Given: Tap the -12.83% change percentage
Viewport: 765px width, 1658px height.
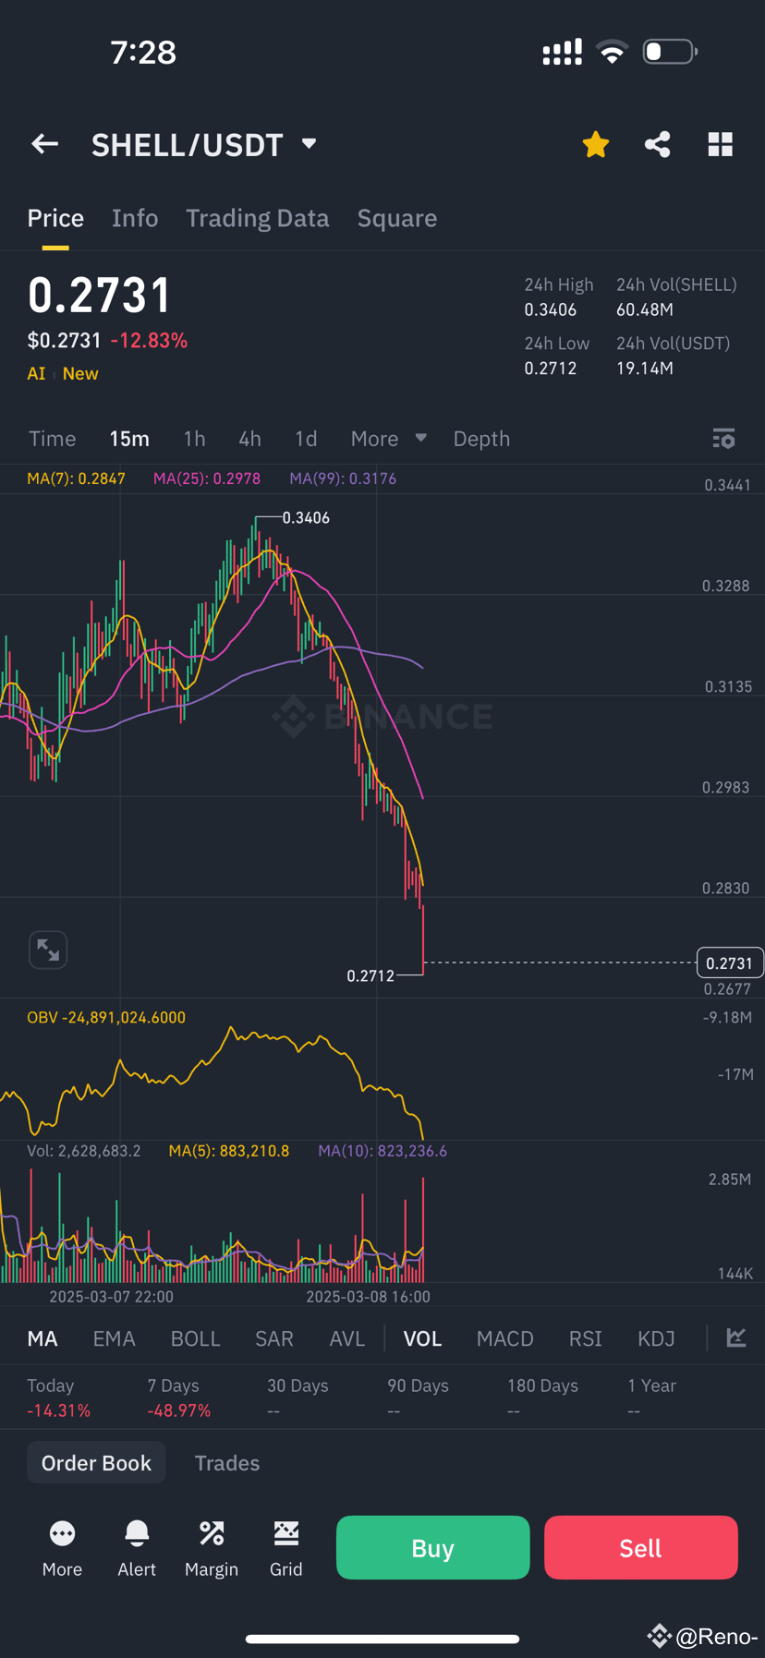Looking at the screenshot, I should coord(149,340).
